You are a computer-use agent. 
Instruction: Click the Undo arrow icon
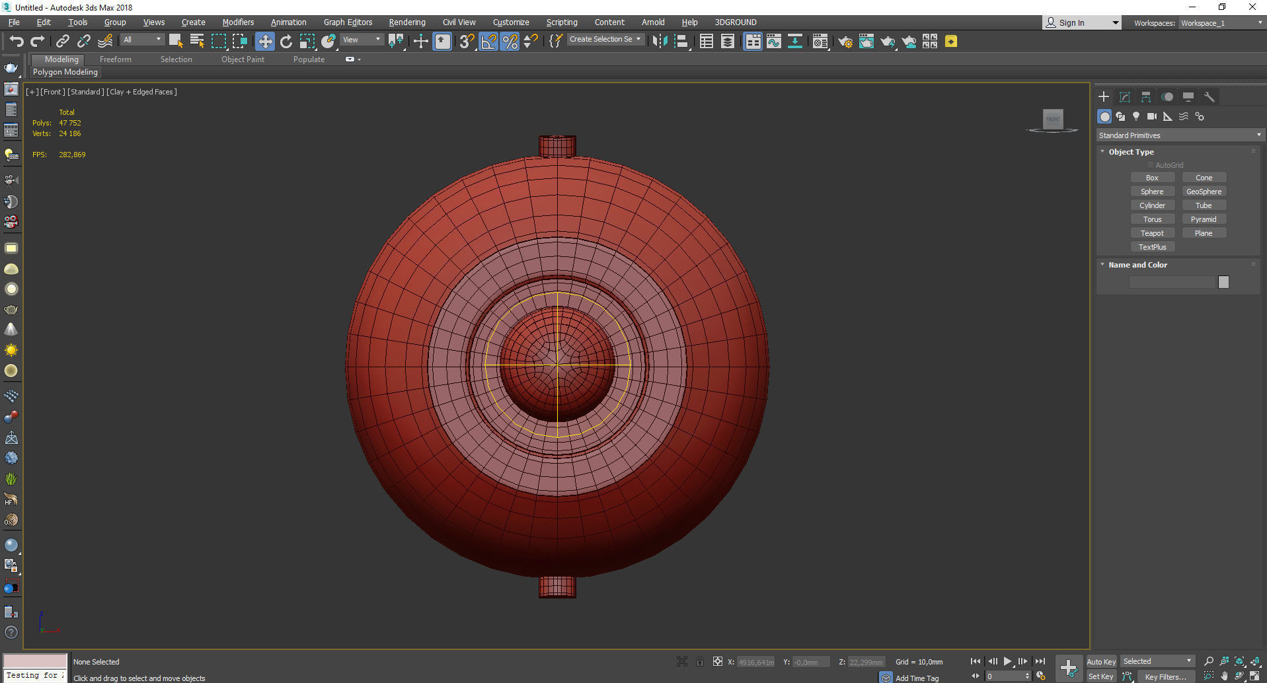click(x=16, y=42)
